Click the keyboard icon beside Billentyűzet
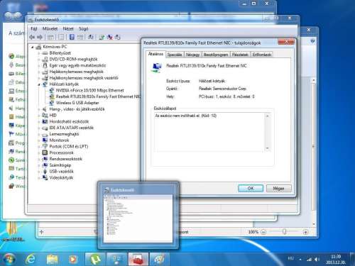355x266 pixels. [45, 53]
